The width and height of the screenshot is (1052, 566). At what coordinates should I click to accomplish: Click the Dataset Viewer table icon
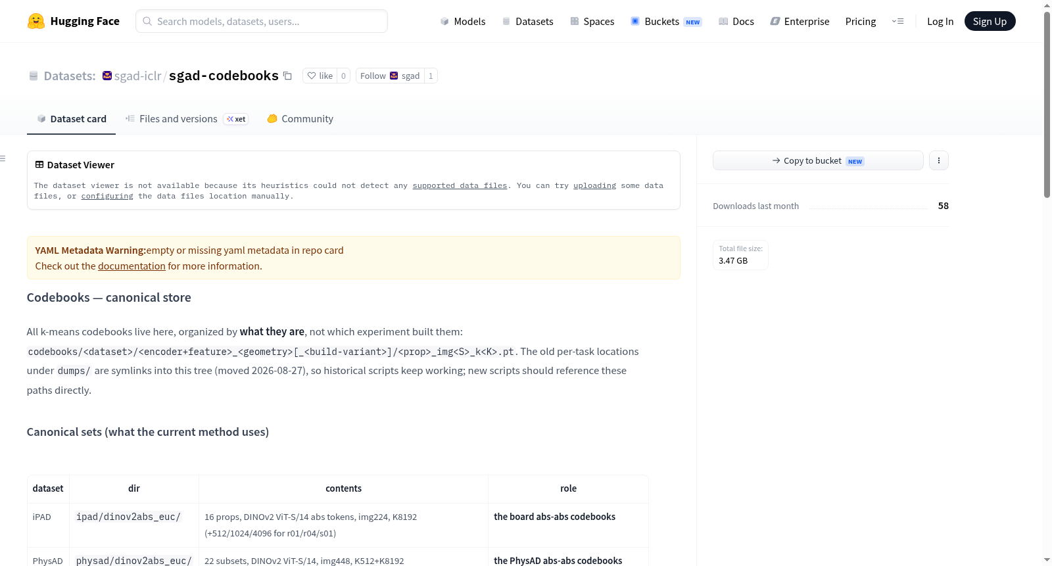(x=39, y=164)
